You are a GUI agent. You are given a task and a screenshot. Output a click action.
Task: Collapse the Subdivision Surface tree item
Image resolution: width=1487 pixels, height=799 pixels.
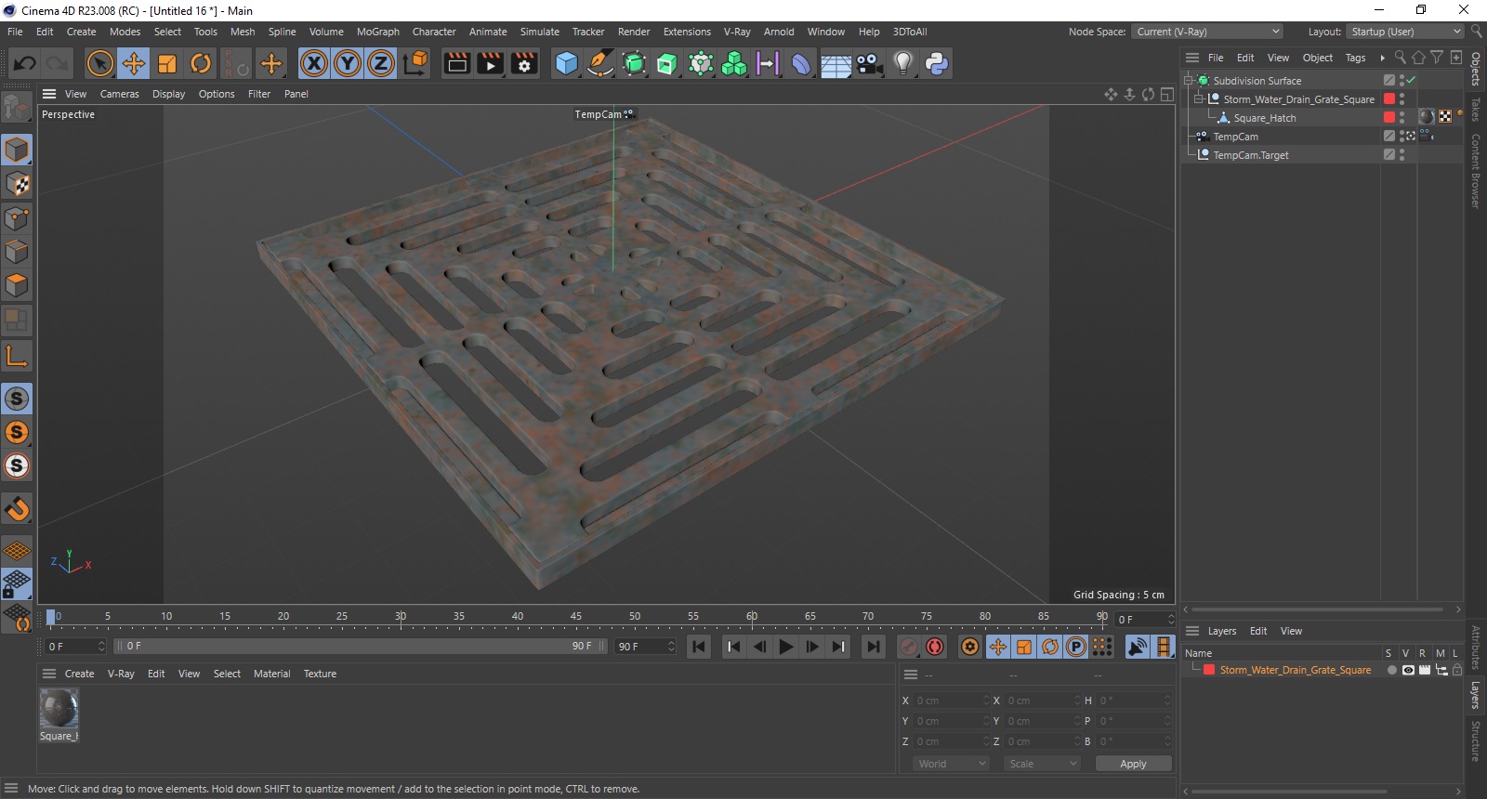tap(1189, 81)
